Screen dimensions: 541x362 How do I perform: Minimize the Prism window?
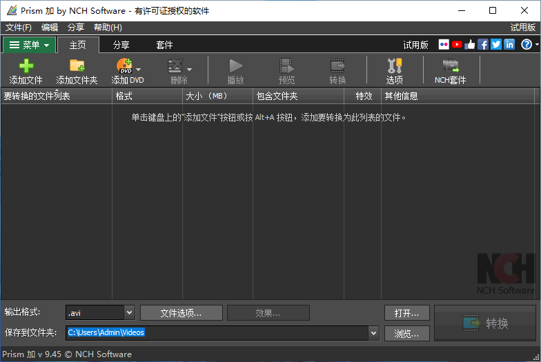pos(461,11)
